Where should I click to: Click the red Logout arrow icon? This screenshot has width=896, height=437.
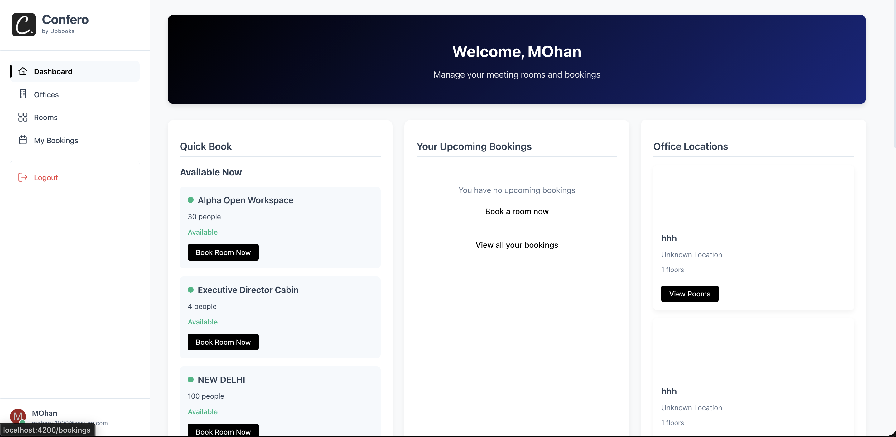click(x=23, y=177)
